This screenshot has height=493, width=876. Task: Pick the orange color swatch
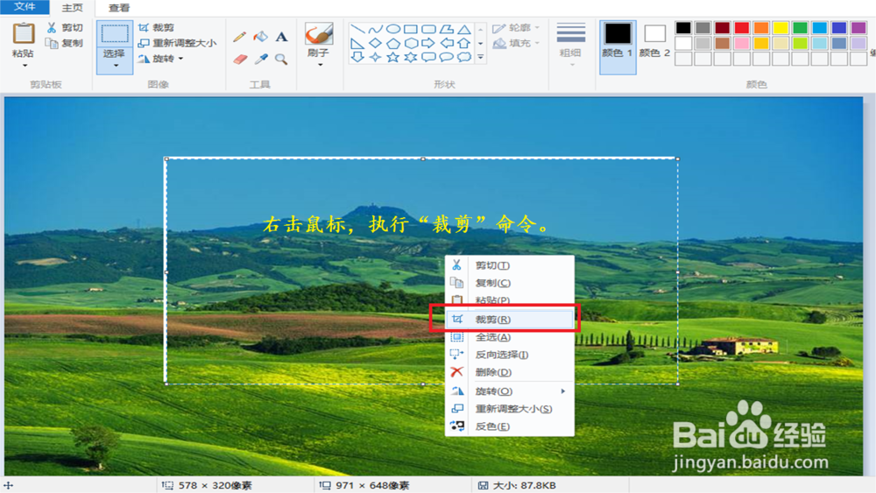pyautogui.click(x=761, y=28)
